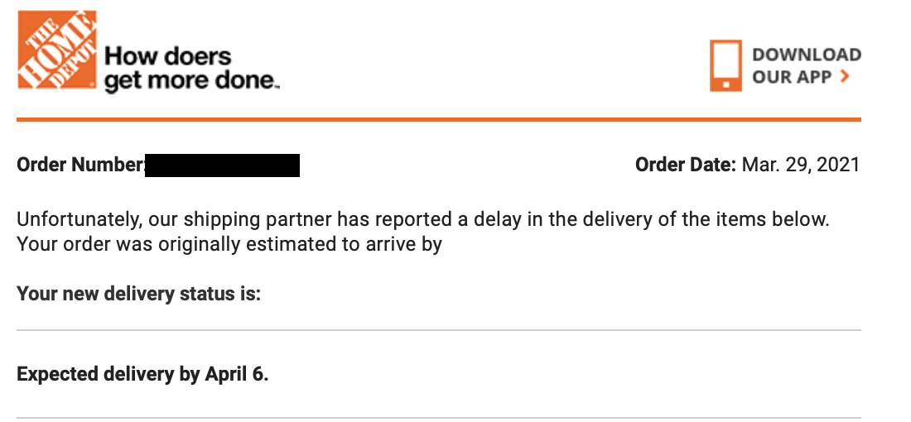
Task: Click The Home Depot orange logo
Action: click(57, 50)
